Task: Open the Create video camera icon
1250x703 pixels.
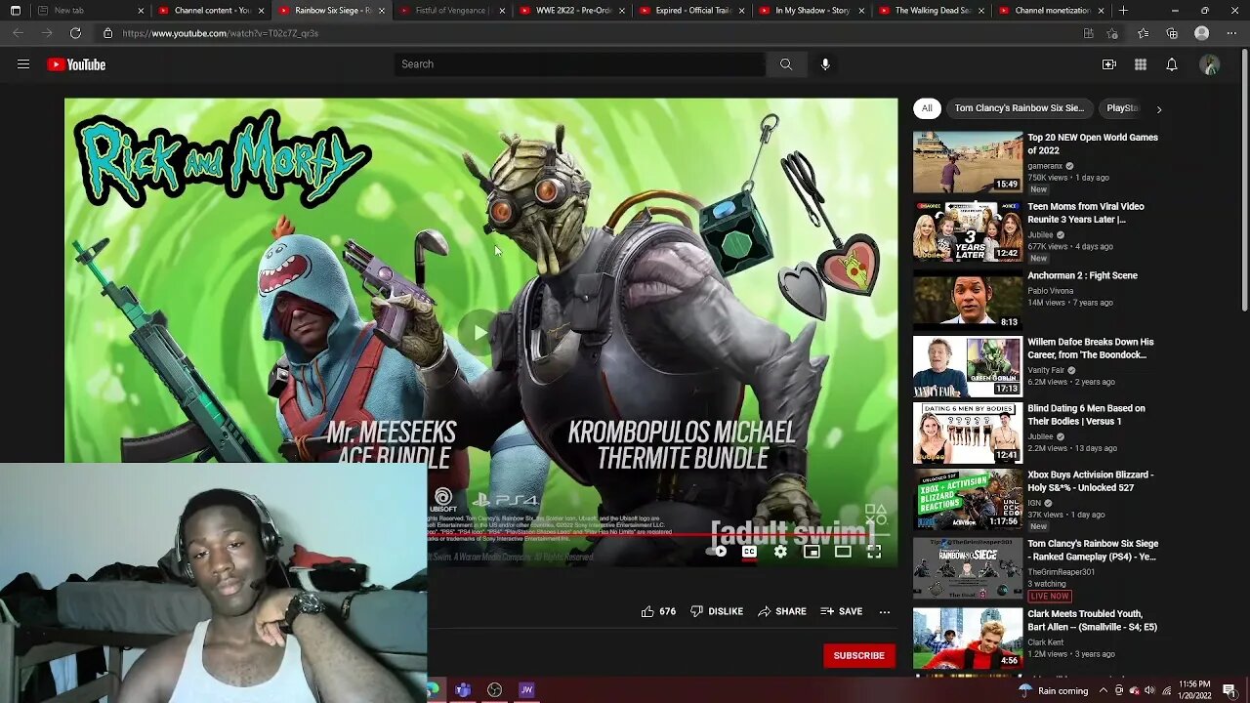Action: tap(1109, 64)
